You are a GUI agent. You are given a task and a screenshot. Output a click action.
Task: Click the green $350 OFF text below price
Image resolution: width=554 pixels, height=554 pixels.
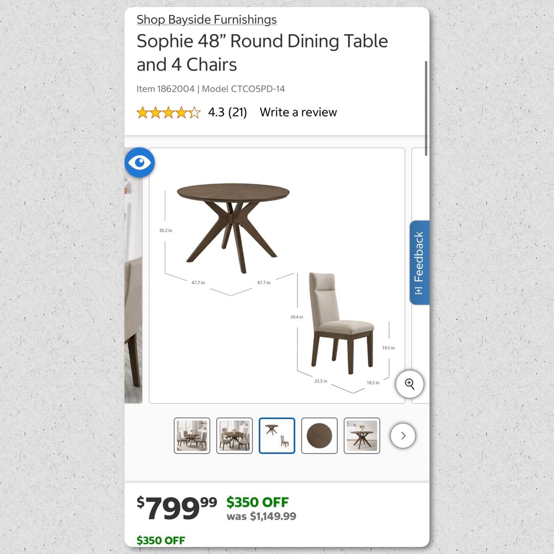161,540
